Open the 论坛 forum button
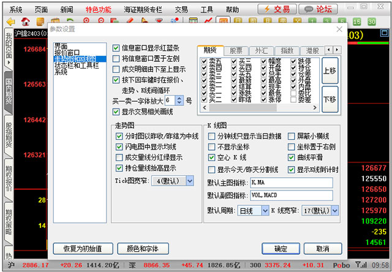Viewport: 392px width, 272px height. 318,10
